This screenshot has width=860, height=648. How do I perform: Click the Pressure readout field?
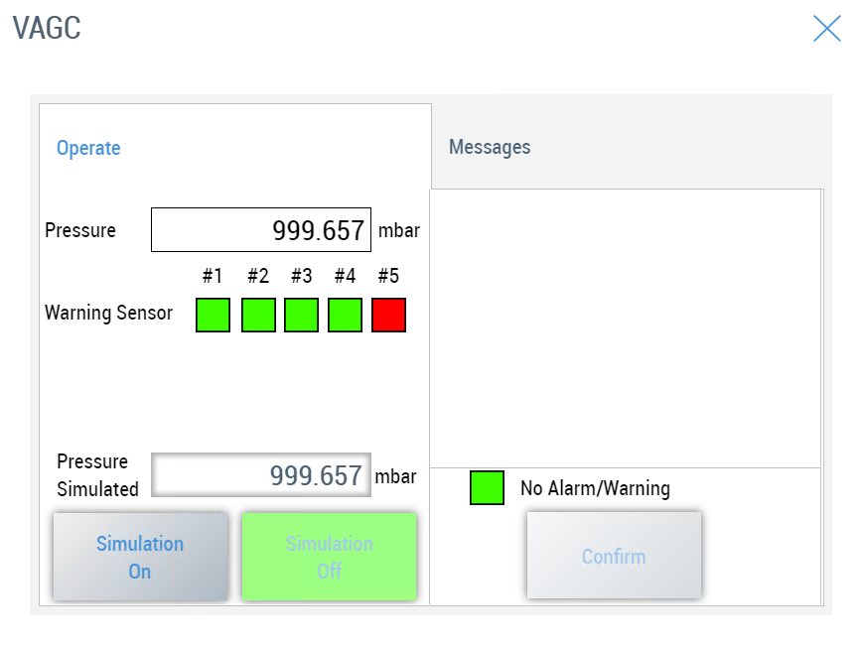pos(260,230)
